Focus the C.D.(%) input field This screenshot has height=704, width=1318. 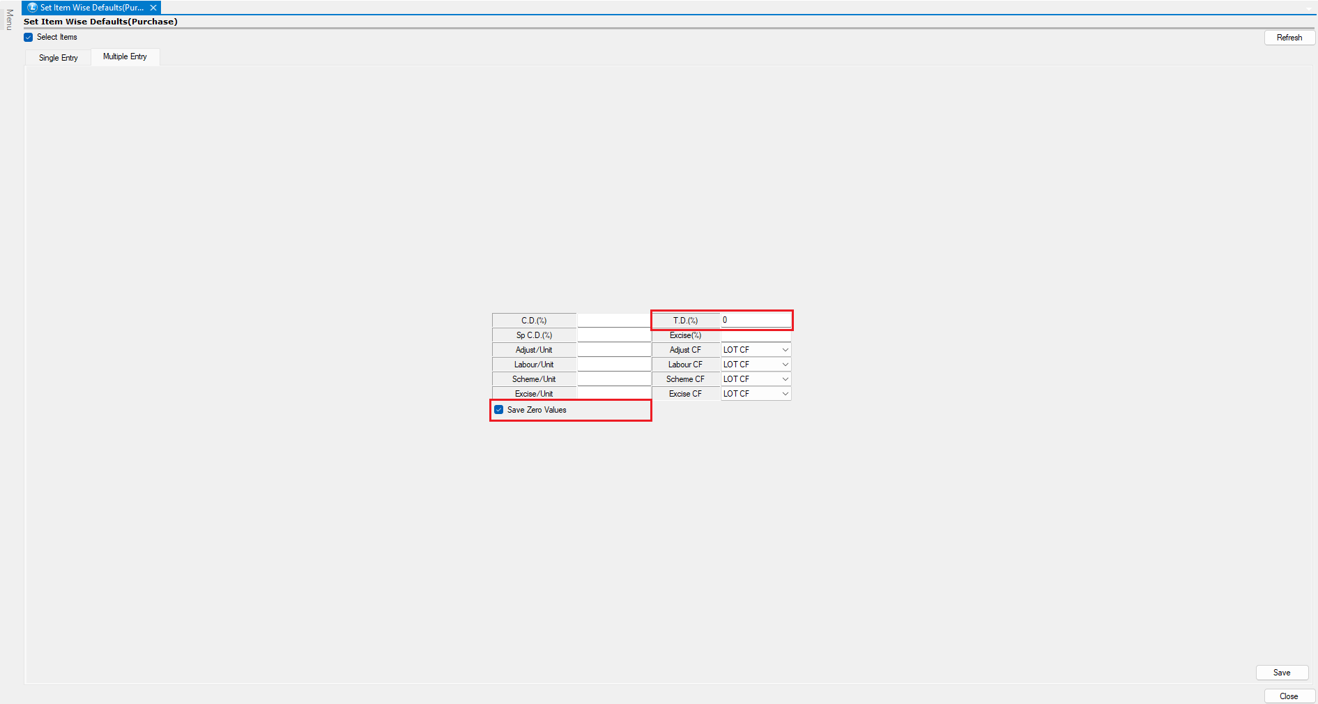(x=613, y=321)
